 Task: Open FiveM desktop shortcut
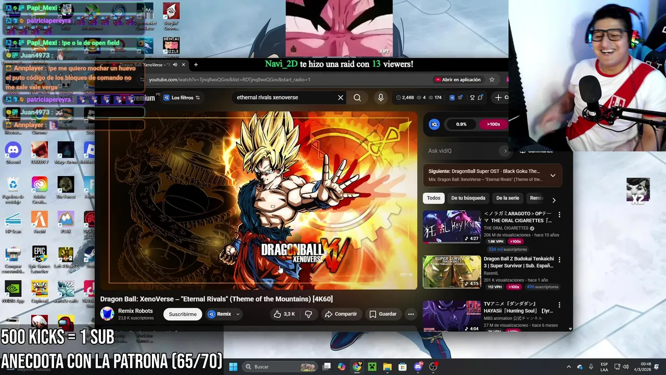pyautogui.click(x=40, y=223)
